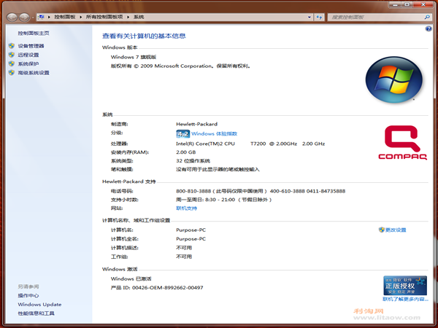Image resolution: width=438 pixels, height=328 pixels.
Task: Click 32 位操作系统 value
Action: [x=193, y=160]
